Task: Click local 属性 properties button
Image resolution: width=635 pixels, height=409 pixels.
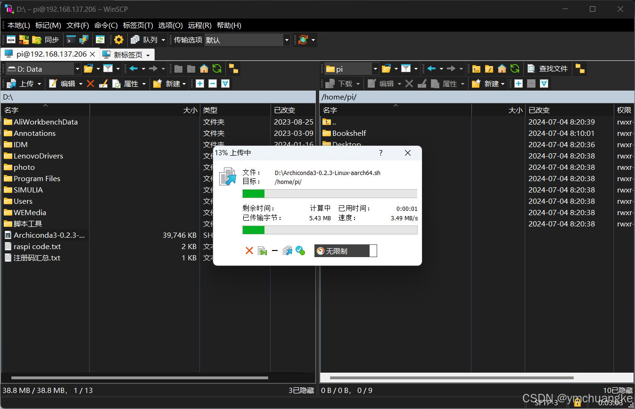Action: point(125,83)
